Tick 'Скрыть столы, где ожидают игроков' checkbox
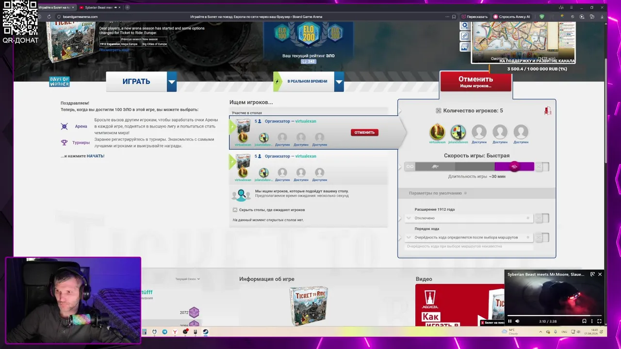Image resolution: width=621 pixels, height=349 pixels. [x=235, y=210]
